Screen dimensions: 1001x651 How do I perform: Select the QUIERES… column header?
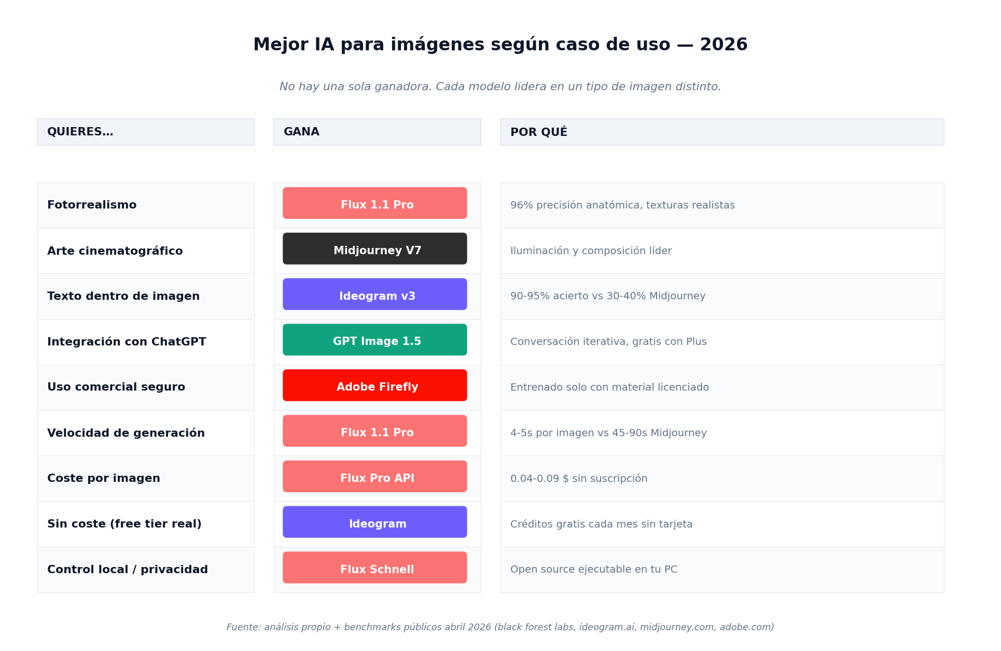146,132
